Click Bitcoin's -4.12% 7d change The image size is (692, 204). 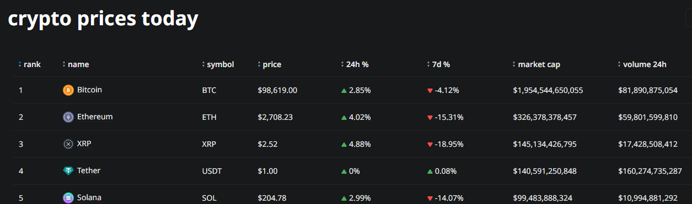click(443, 90)
